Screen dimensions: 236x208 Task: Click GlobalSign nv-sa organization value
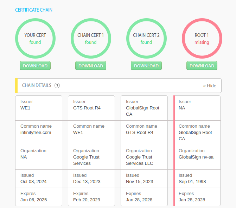tap(196, 157)
